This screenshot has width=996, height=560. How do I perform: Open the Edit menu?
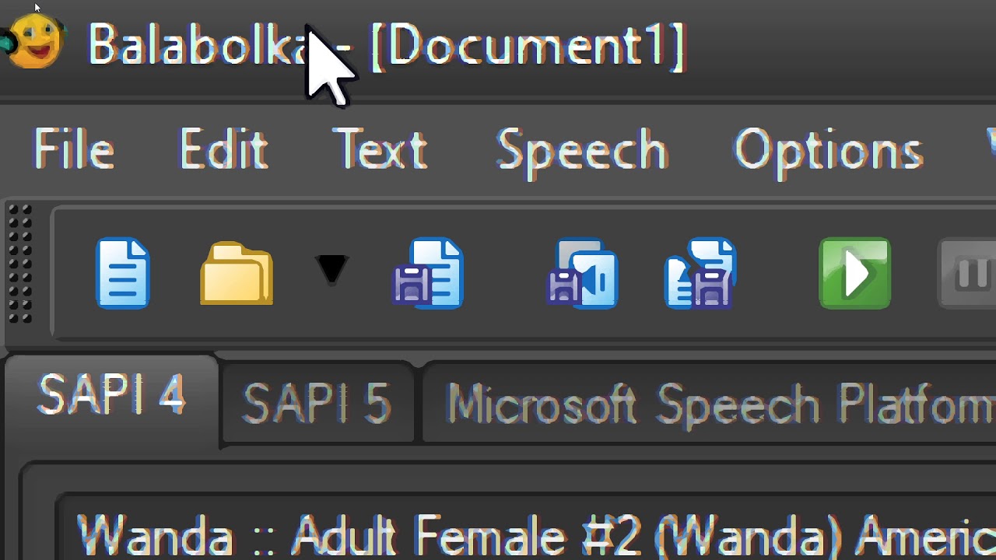pos(223,149)
